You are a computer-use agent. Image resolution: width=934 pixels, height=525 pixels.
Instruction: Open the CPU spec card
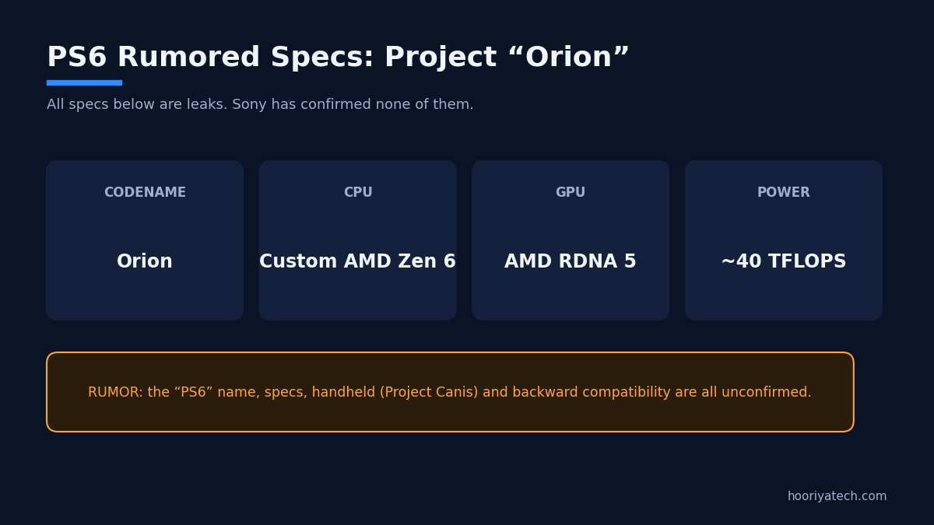pos(358,240)
